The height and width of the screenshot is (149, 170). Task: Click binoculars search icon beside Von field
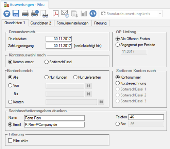click(88, 86)
